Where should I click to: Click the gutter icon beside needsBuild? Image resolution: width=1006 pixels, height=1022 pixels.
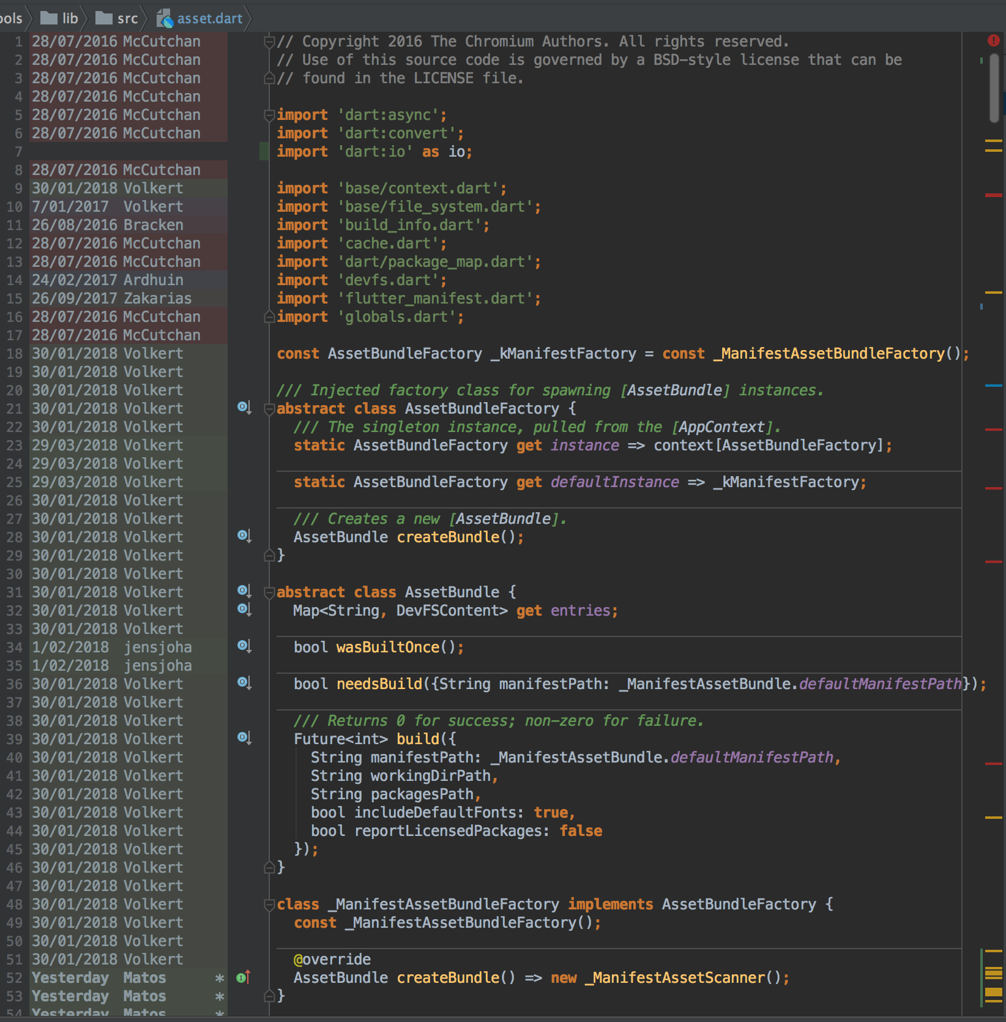[244, 683]
